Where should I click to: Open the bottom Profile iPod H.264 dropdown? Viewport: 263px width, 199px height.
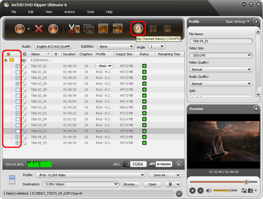click(x=90, y=175)
